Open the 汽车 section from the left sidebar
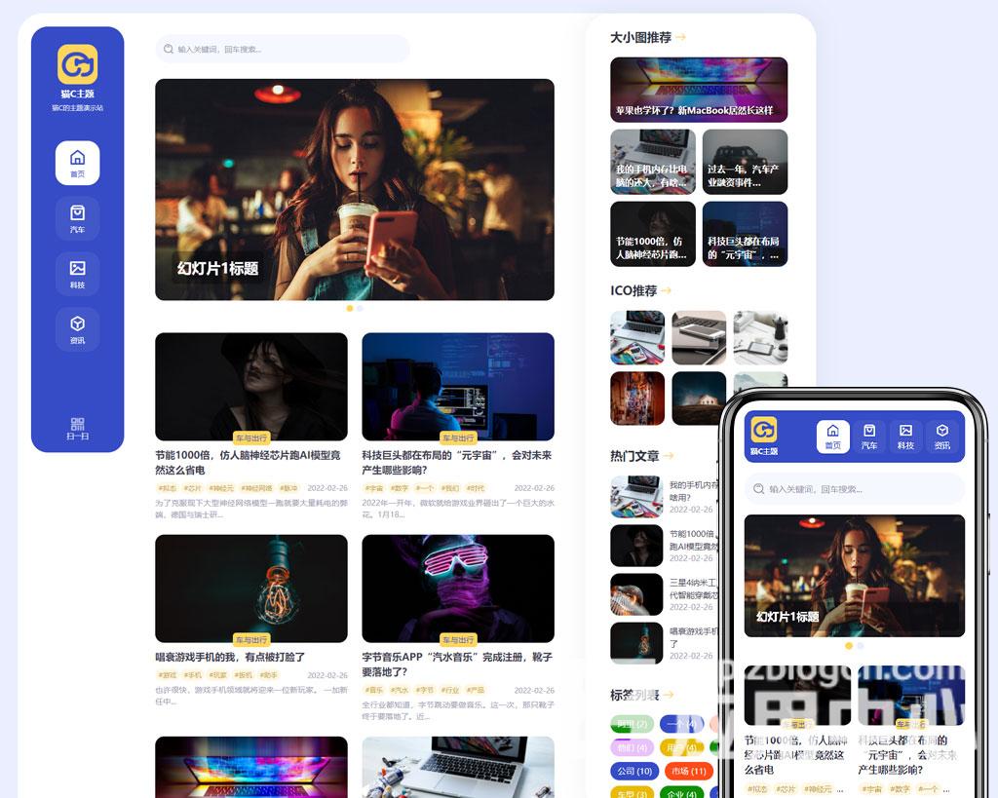The width and height of the screenshot is (998, 798). [x=77, y=217]
